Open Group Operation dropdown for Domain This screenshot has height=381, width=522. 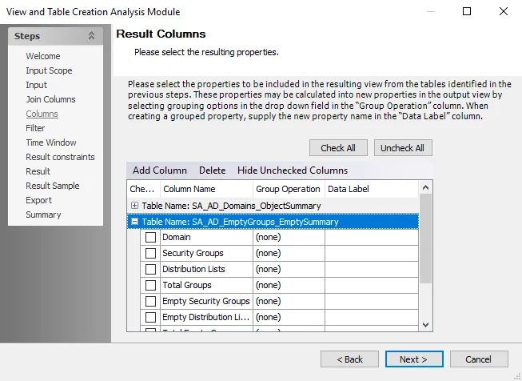[289, 238]
